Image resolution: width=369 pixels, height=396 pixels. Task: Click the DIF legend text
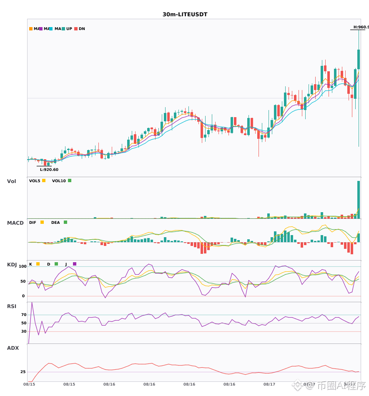(33, 223)
